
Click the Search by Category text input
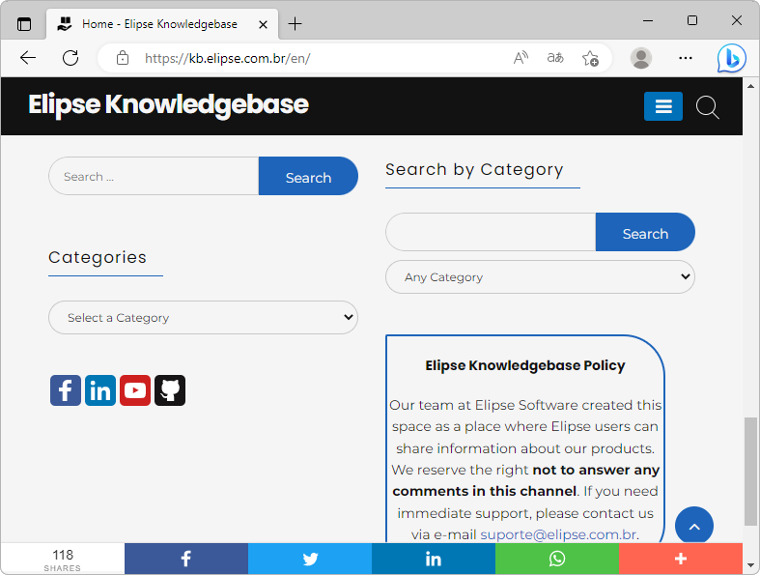(491, 233)
